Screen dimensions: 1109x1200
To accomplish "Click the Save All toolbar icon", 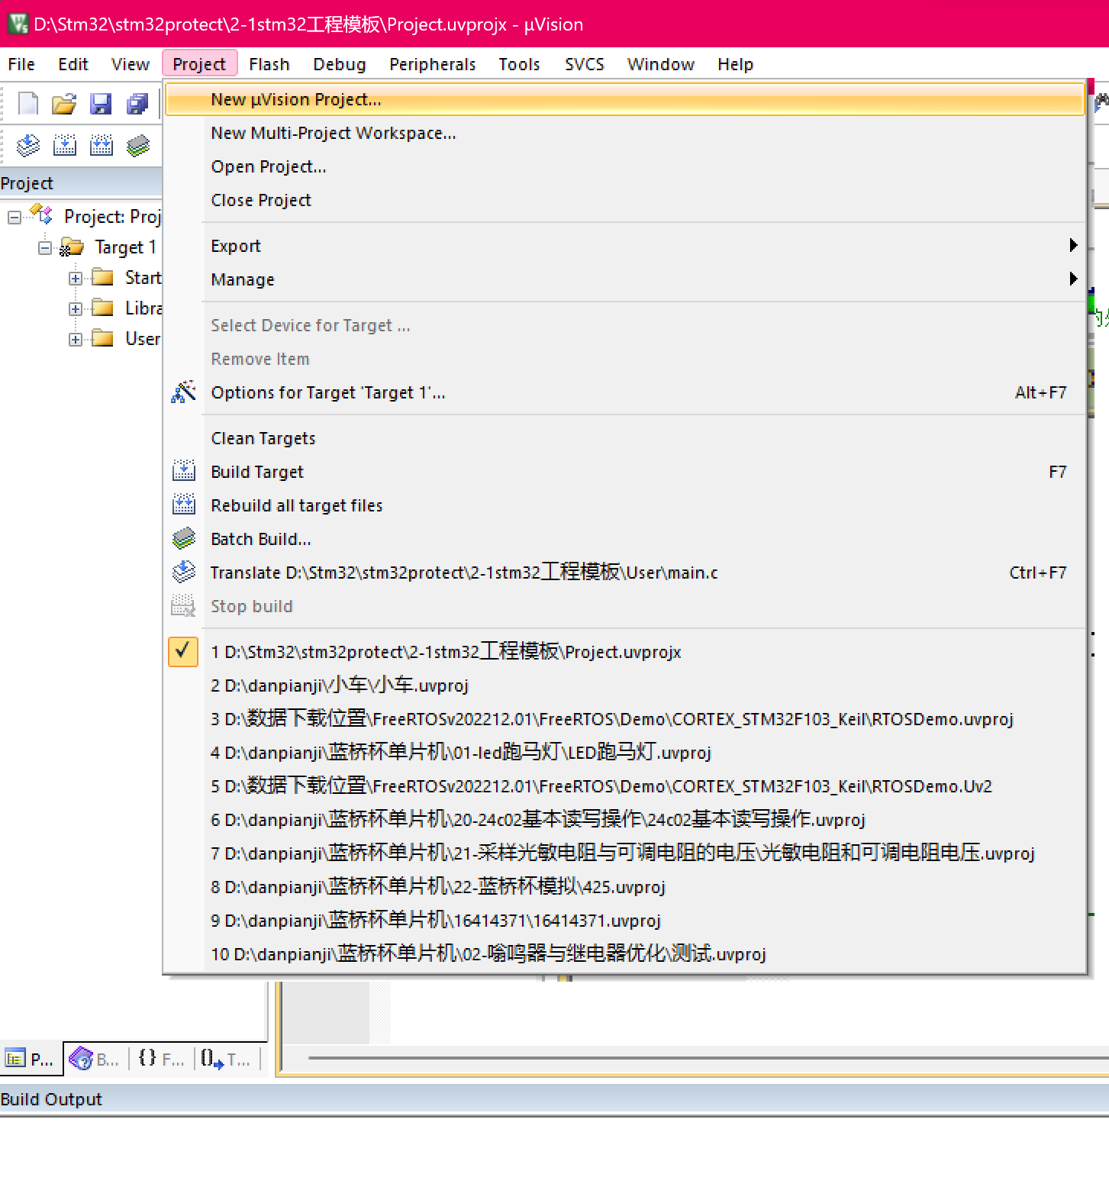I will click(x=137, y=103).
